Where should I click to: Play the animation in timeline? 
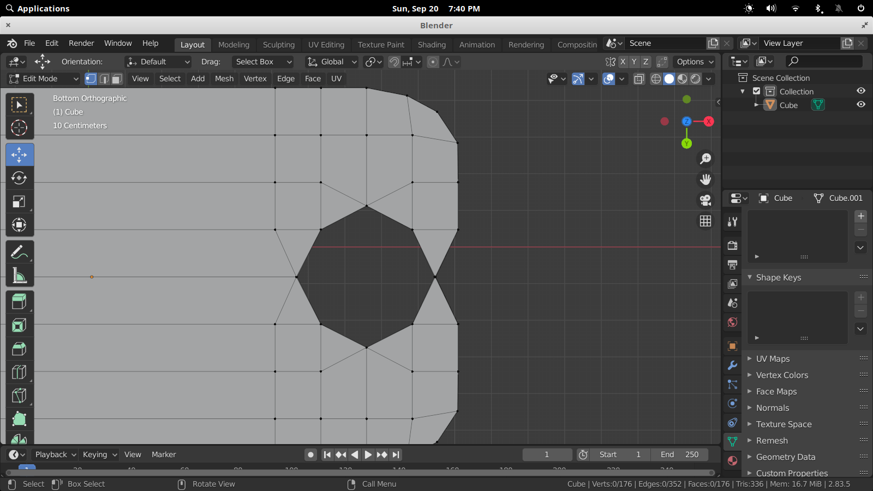click(x=368, y=454)
